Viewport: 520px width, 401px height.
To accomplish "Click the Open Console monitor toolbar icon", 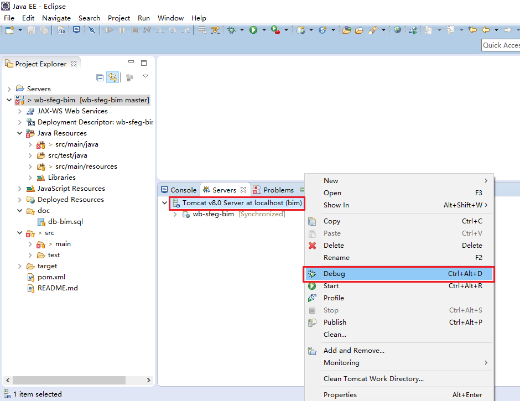I will [x=76, y=30].
